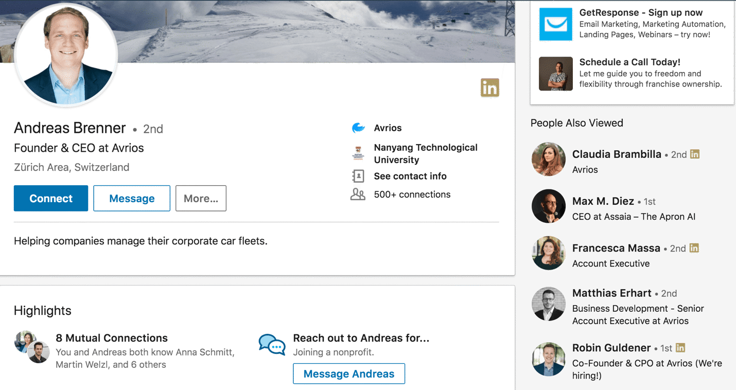Click the Avrios bird logo icon
736x390 pixels.
pyautogui.click(x=358, y=128)
